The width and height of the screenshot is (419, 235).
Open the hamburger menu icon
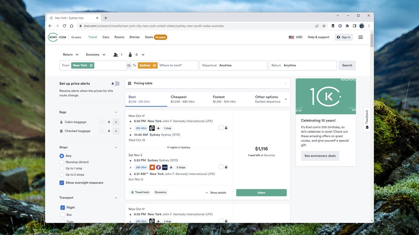pyautogui.click(x=361, y=37)
